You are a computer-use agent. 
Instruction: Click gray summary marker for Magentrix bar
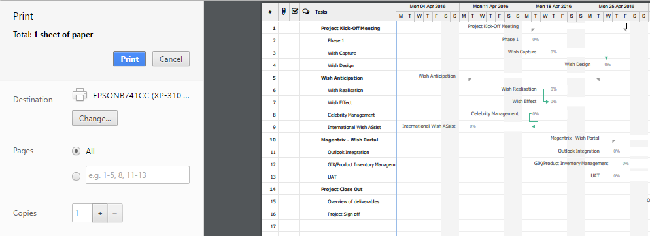tap(614, 141)
